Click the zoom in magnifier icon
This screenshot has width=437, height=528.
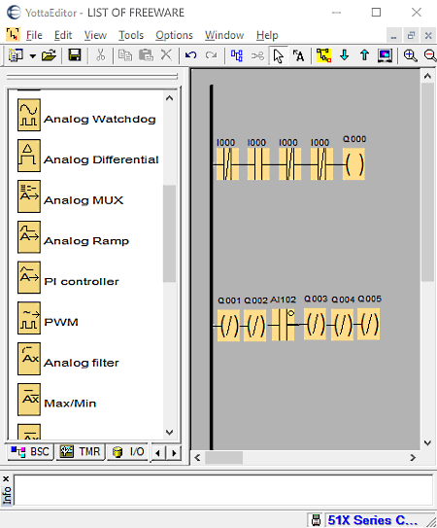pyautogui.click(x=411, y=55)
